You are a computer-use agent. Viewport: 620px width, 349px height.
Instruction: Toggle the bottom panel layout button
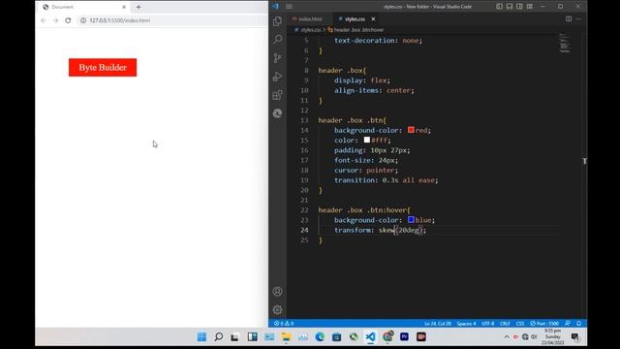(x=510, y=7)
